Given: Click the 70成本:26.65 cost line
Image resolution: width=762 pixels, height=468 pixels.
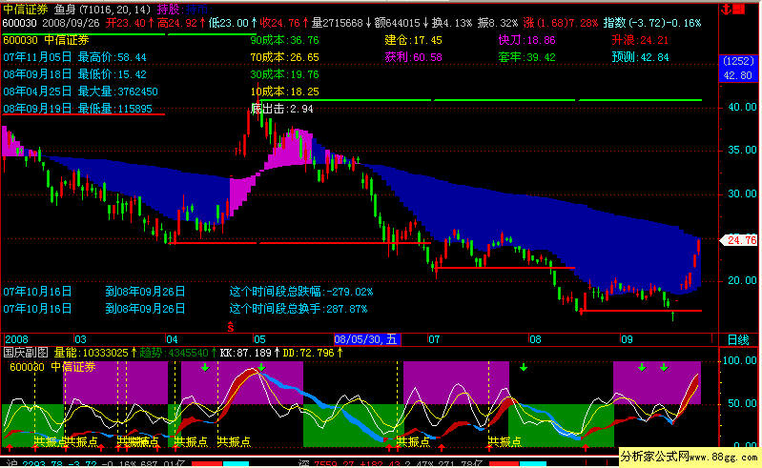Looking at the screenshot, I should pyautogui.click(x=285, y=57).
